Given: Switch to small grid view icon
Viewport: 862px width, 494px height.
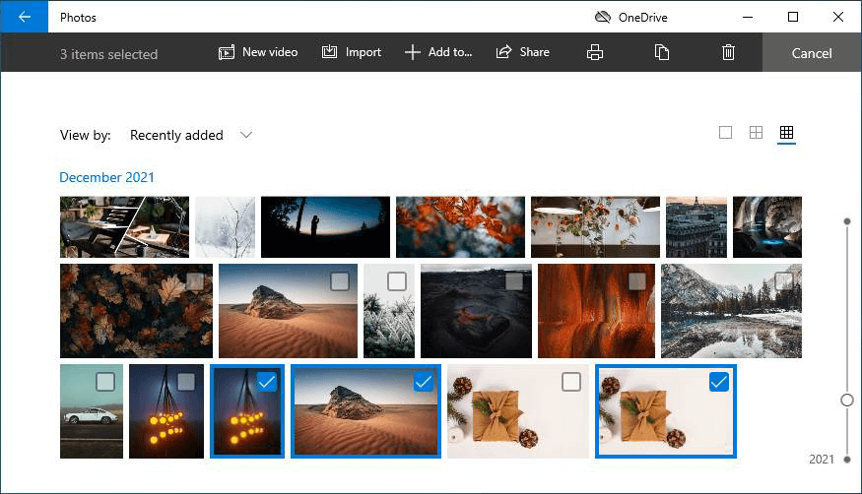Looking at the screenshot, I should pyautogui.click(x=786, y=133).
